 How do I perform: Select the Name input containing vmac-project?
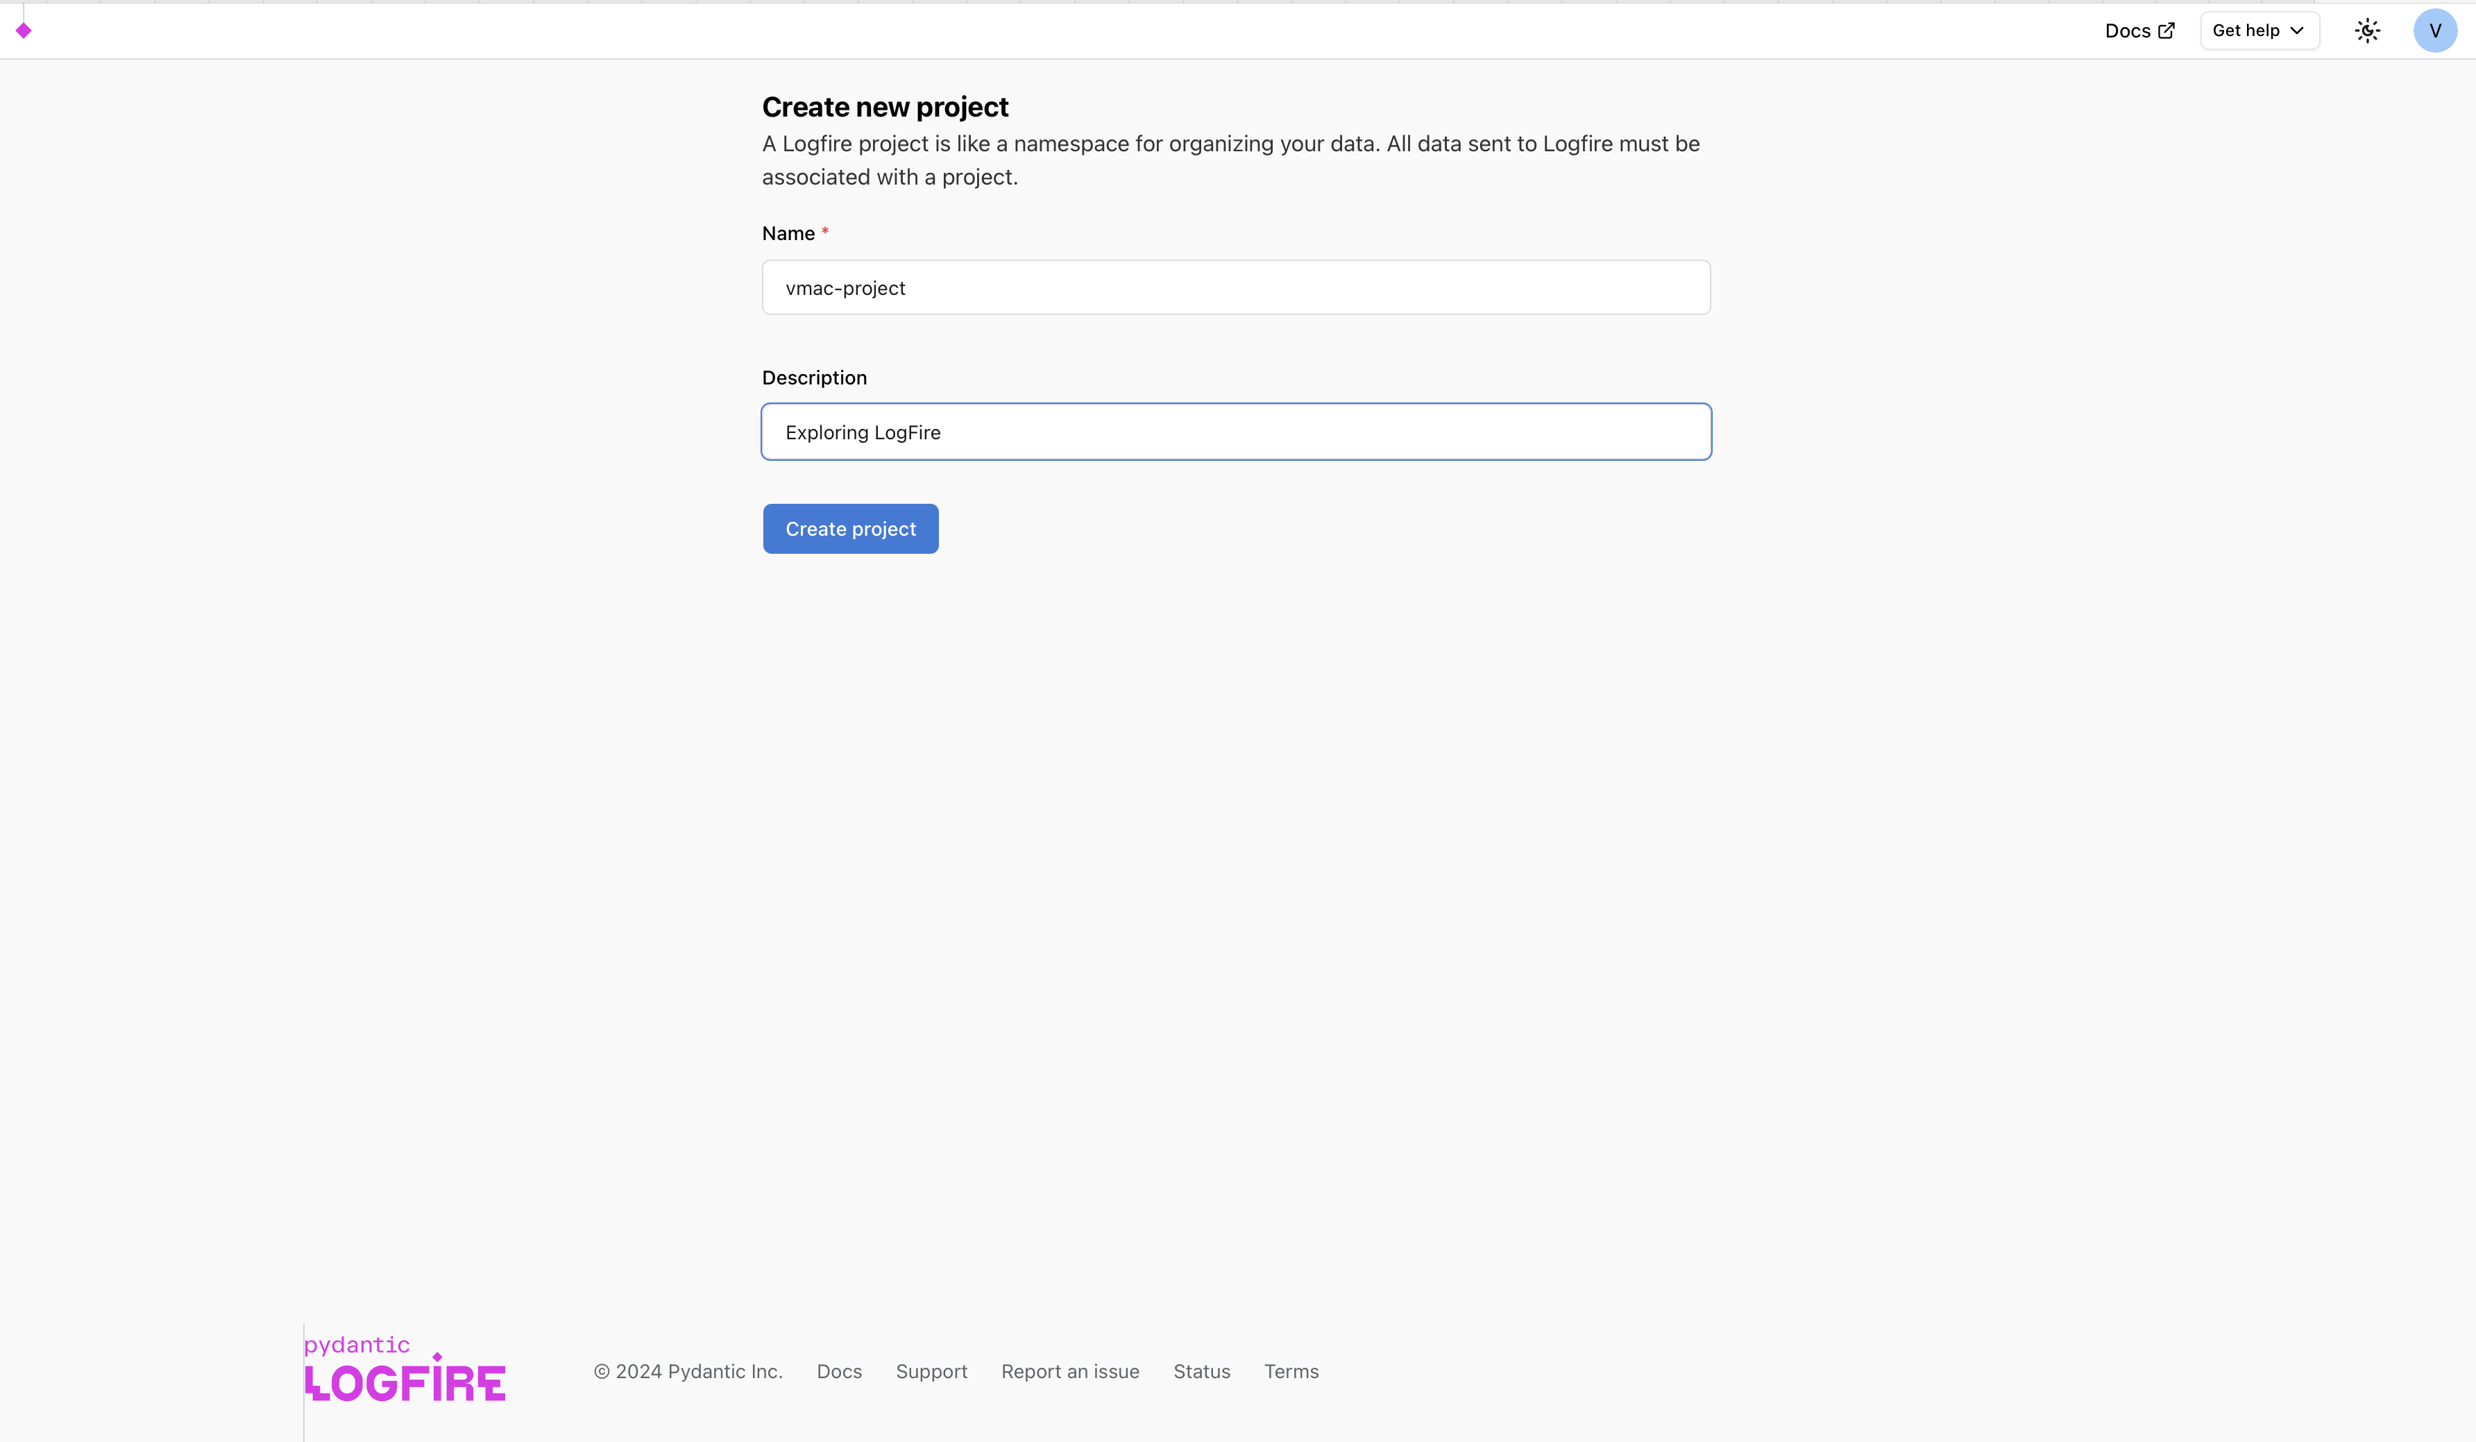click(x=1235, y=287)
